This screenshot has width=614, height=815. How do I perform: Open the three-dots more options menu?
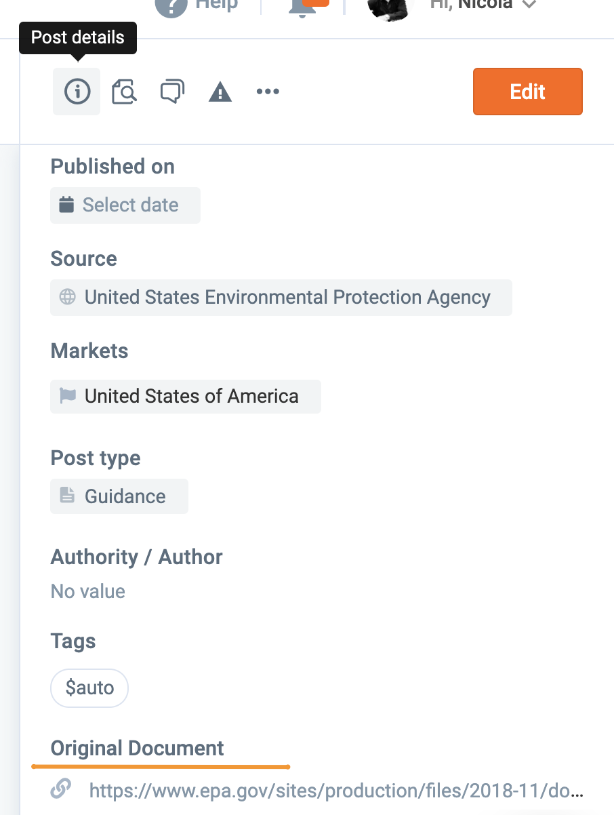pyautogui.click(x=268, y=92)
